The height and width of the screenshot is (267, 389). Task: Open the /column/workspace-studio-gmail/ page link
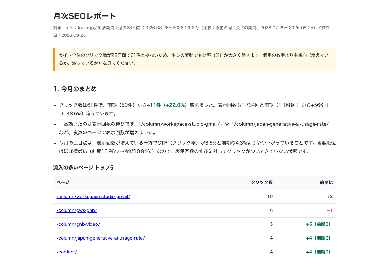[x=93, y=197]
